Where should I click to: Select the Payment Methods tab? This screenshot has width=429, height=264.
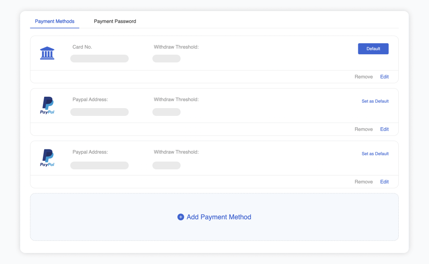(x=55, y=21)
